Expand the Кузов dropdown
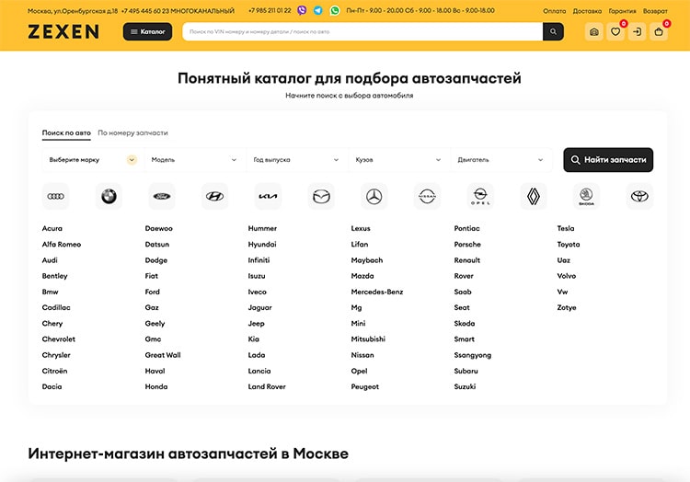Viewport: 690px width, 482px height. [x=399, y=160]
